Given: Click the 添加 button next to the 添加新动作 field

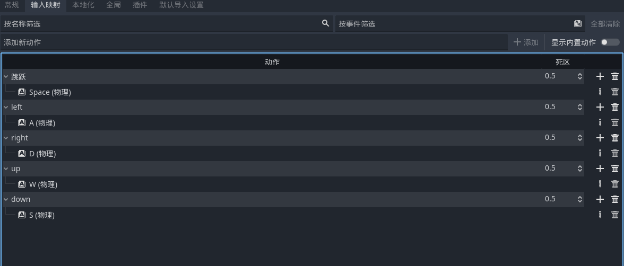Looking at the screenshot, I should pyautogui.click(x=526, y=42).
